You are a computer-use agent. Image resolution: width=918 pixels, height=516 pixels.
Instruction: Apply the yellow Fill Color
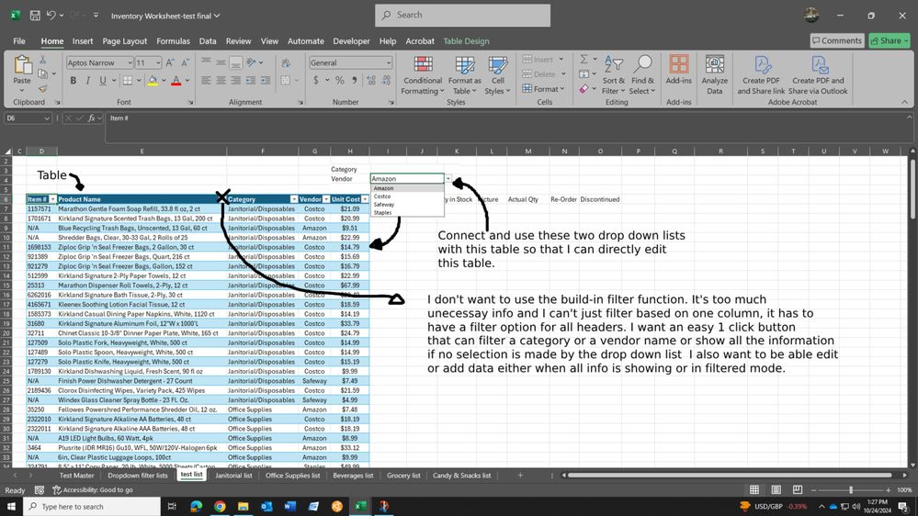pos(153,81)
